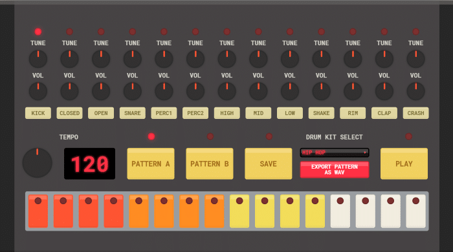Toggle the fifth step pad, first orange one

coord(138,211)
